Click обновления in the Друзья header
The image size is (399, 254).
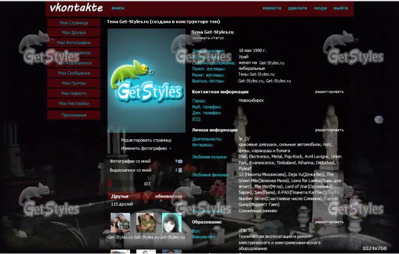169,196
